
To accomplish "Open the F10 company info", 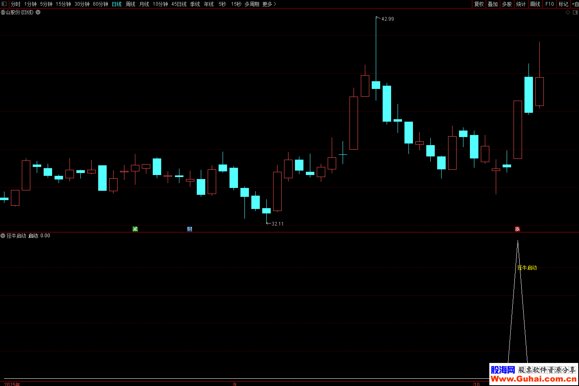I will (550, 4).
